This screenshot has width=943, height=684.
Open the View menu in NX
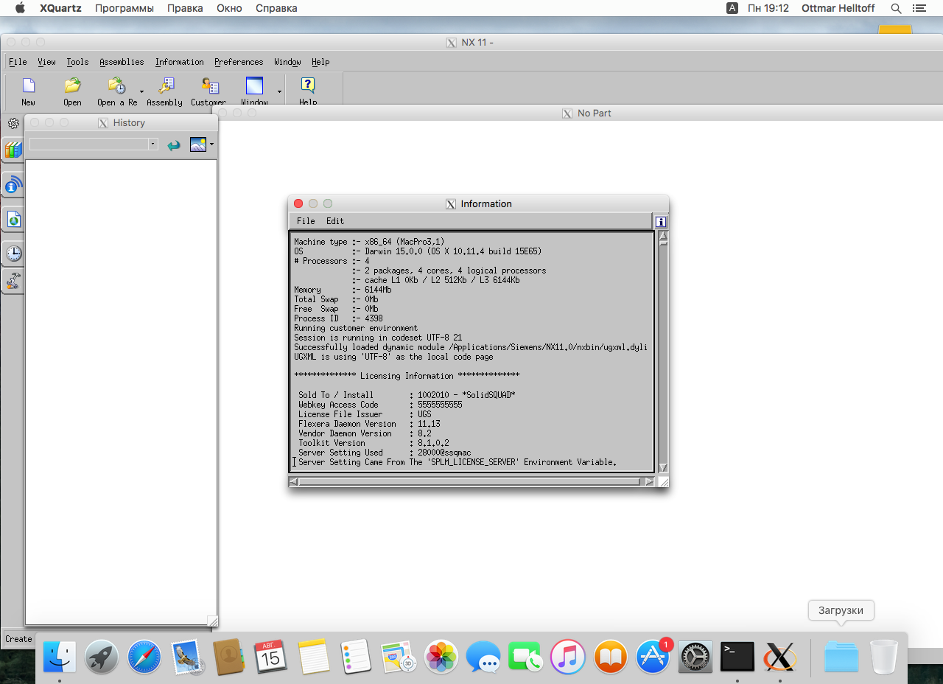click(46, 62)
